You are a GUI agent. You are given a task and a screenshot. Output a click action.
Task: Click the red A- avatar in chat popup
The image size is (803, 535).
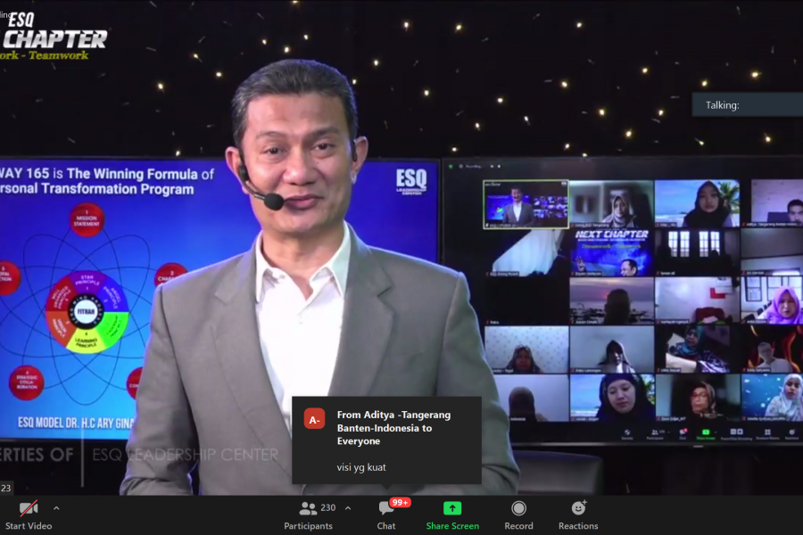coord(314,419)
